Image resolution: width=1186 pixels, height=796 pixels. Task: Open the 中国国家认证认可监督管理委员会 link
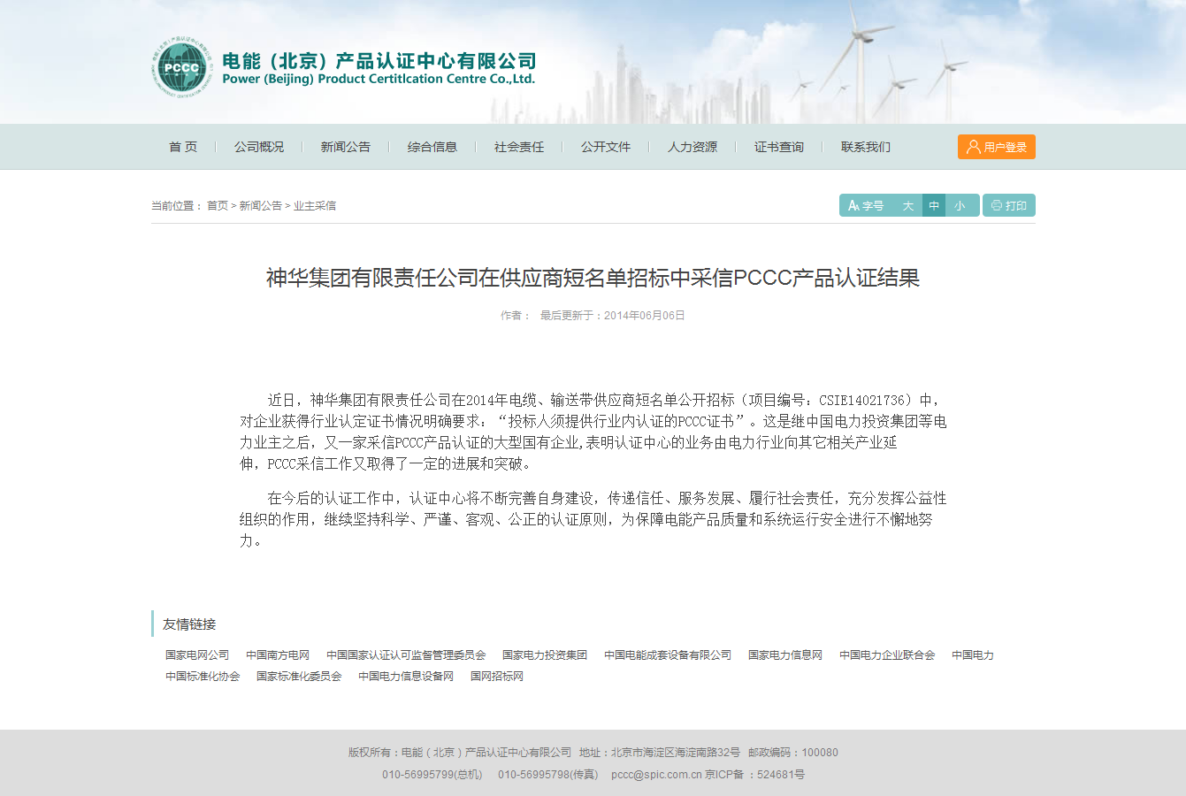pyautogui.click(x=406, y=655)
